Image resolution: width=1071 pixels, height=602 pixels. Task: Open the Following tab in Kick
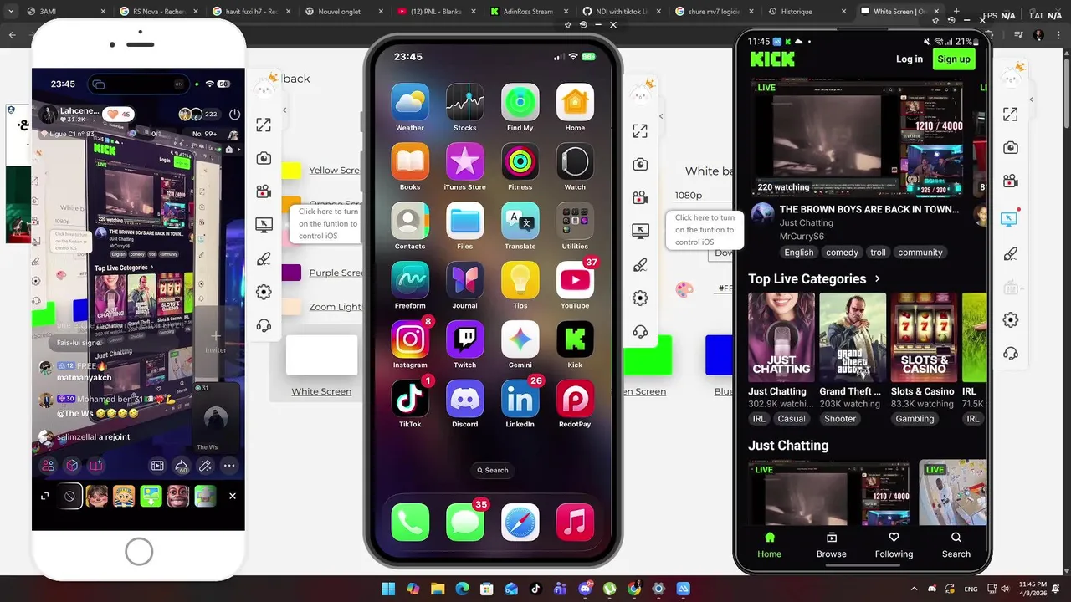coord(894,544)
